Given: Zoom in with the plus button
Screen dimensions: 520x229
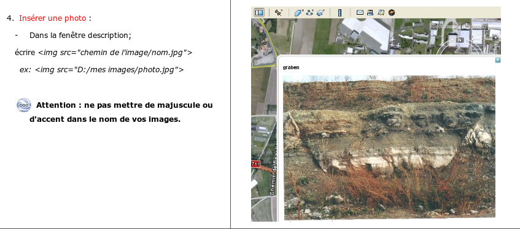Looking at the screenshot, I should pos(496,38).
